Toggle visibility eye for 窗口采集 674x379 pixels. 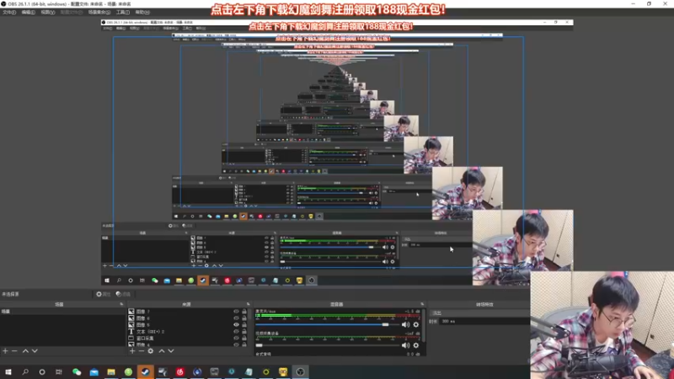pos(236,339)
